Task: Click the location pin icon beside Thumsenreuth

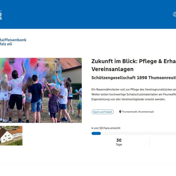Action: (120, 112)
